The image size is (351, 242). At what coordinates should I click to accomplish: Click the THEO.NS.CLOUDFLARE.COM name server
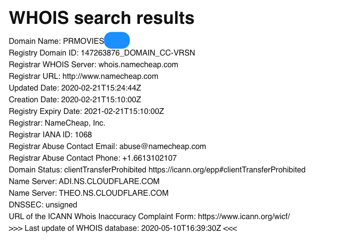[x=114, y=193]
